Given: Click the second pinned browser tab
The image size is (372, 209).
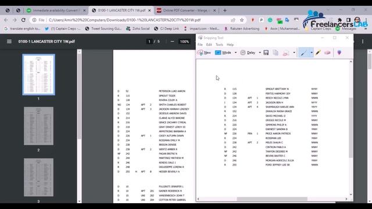Looking at the screenshot, I should 18,10.
